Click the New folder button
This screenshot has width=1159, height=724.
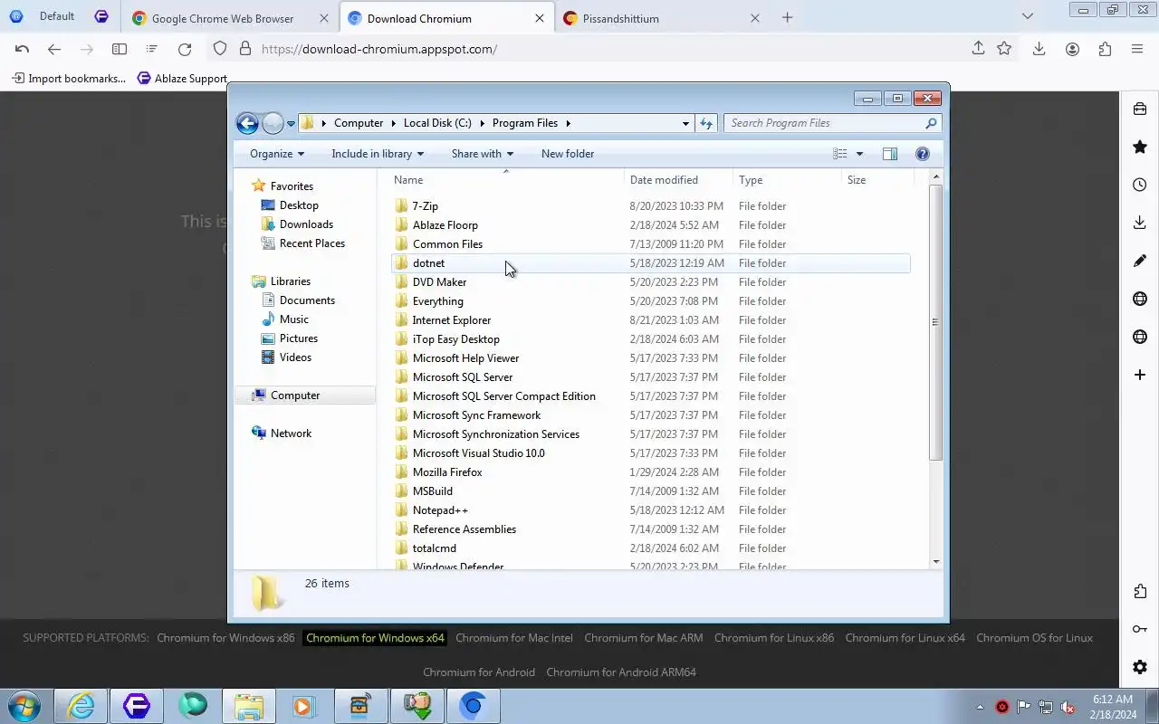click(x=568, y=154)
